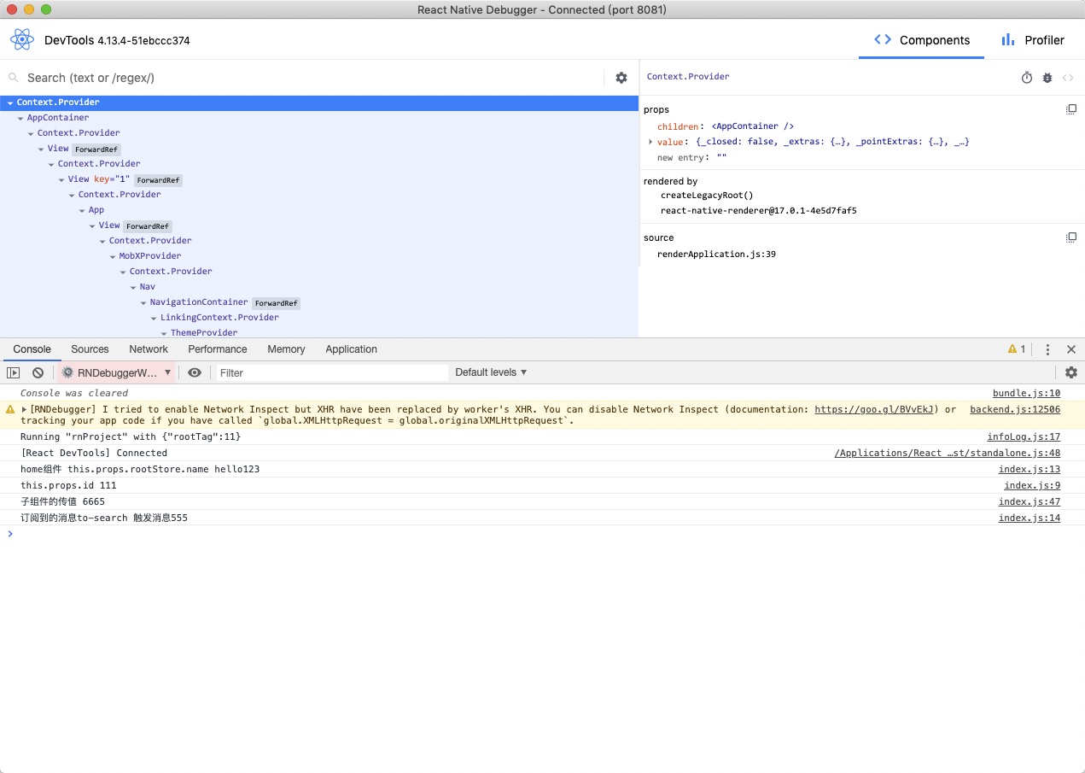
Task: Collapse the Nav node arrow
Action: [132, 287]
